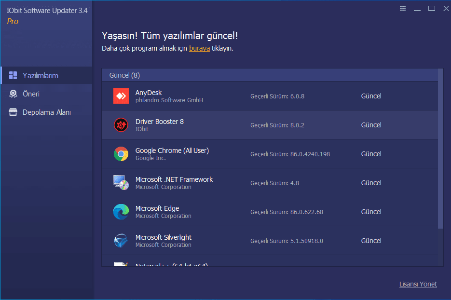Click the Microsoft Silverlight icon
This screenshot has height=300, width=451.
(121, 241)
